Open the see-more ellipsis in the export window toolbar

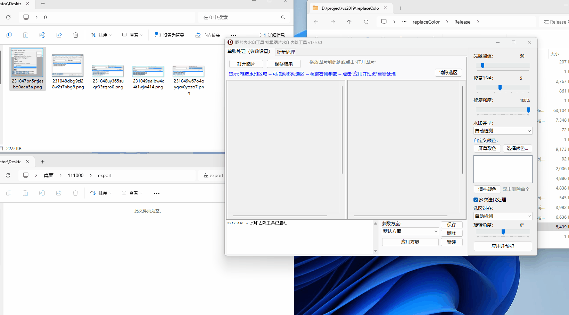click(x=156, y=193)
